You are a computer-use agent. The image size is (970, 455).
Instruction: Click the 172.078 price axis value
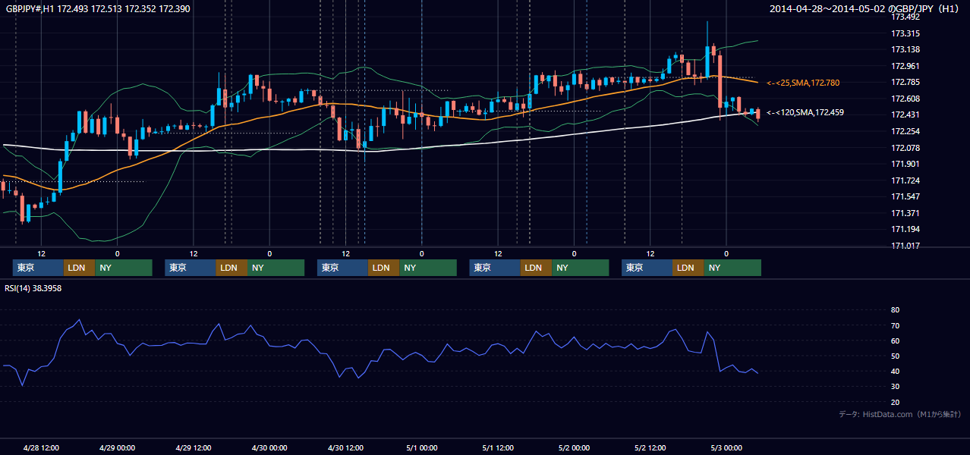(x=905, y=148)
